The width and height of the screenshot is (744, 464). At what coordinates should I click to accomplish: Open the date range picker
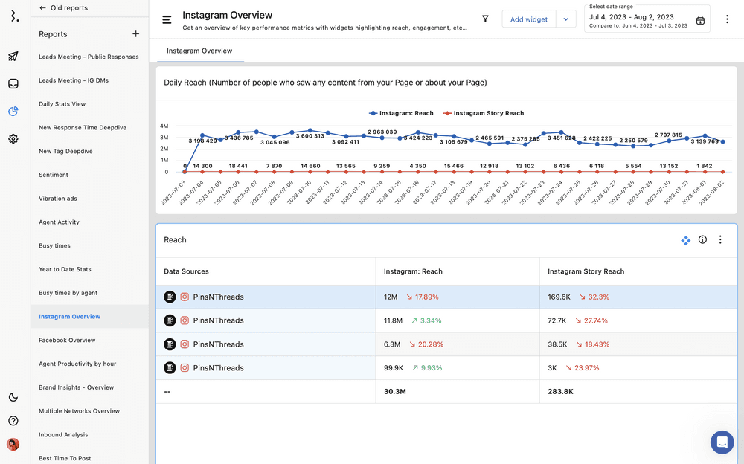click(647, 19)
